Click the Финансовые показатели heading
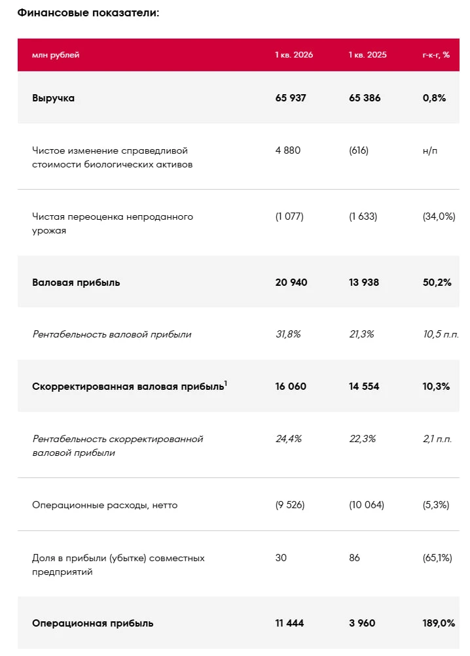 88,12
